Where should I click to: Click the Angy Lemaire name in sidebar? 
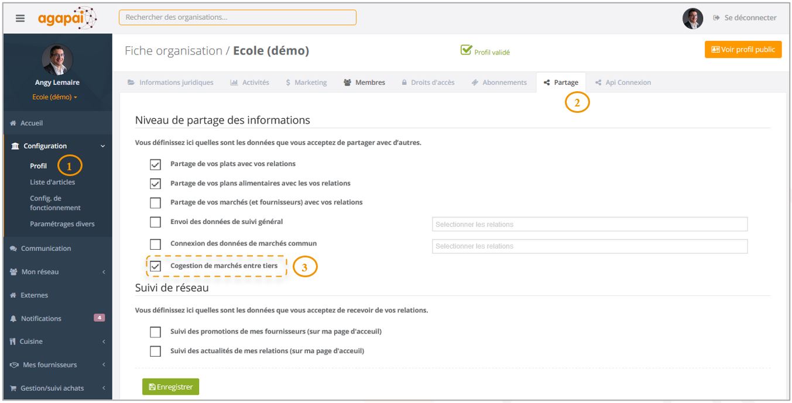click(x=57, y=83)
